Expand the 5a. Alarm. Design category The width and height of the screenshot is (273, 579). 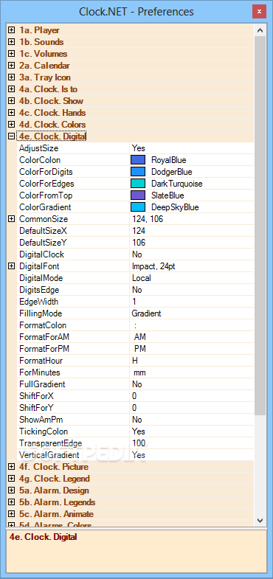tap(12, 490)
